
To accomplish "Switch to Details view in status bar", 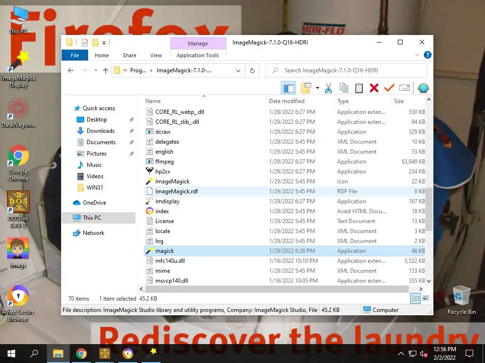I will coord(415,298).
